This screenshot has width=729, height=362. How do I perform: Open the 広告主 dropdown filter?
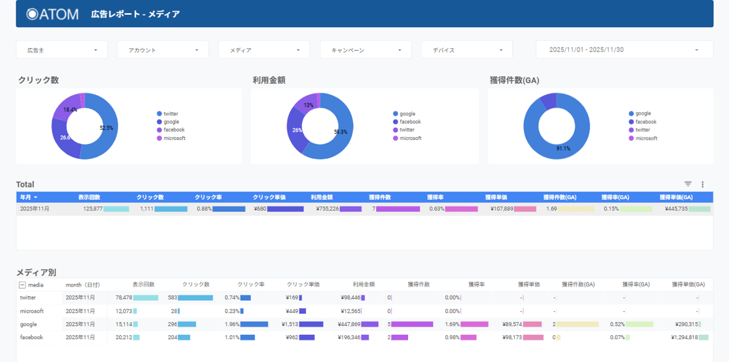point(61,50)
